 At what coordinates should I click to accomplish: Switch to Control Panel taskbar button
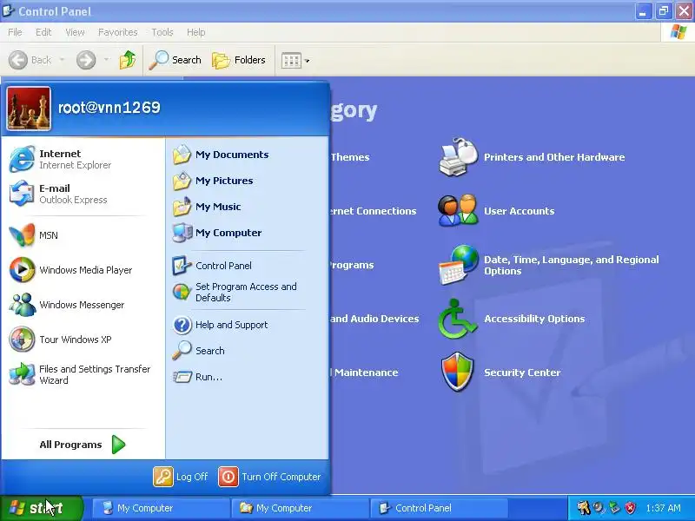(439, 508)
